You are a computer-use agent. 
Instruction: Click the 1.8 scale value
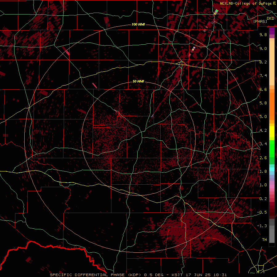coord(263,171)
